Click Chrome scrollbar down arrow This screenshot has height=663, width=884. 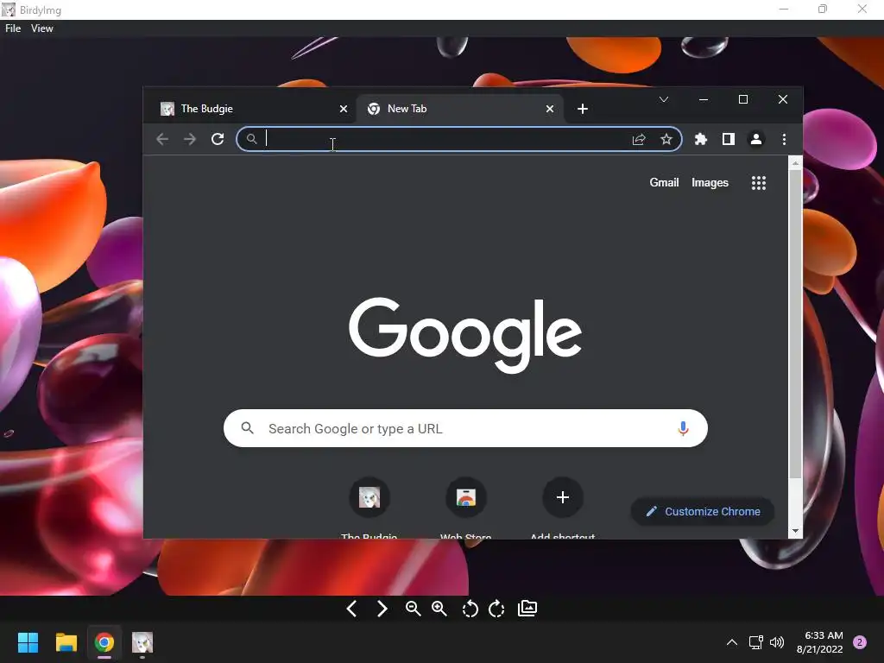795,531
